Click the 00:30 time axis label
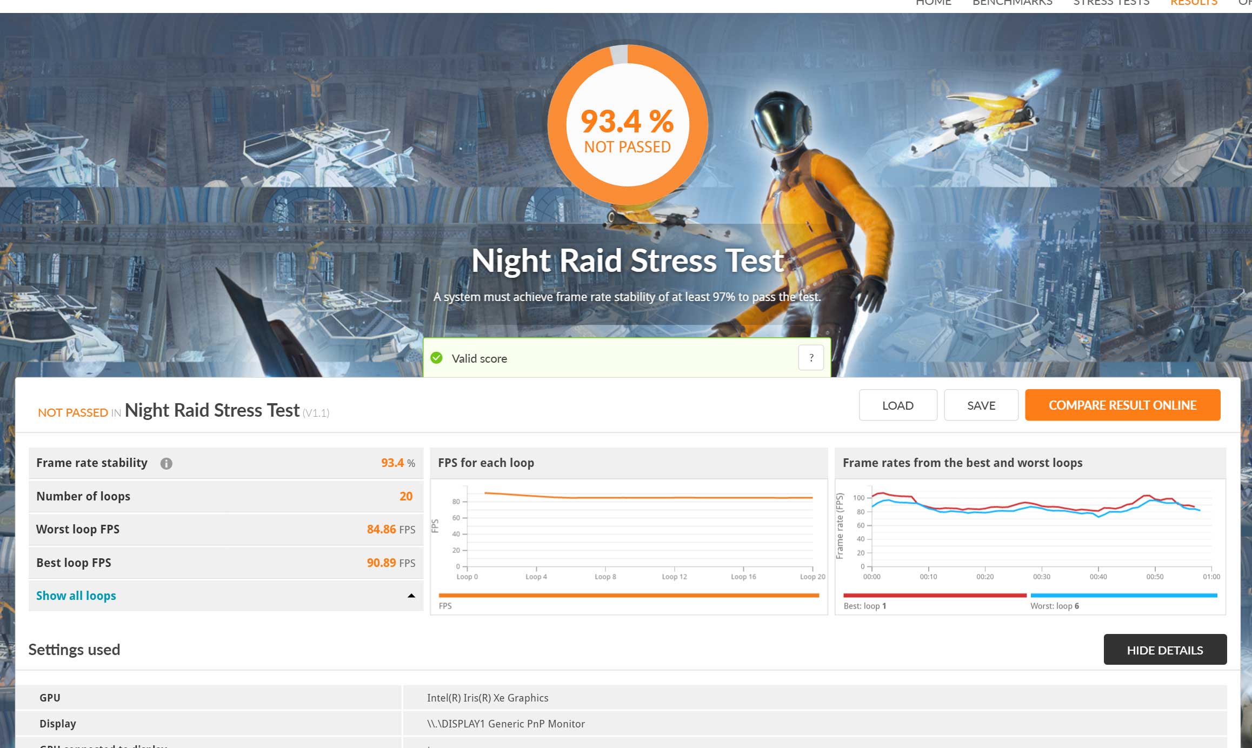Viewport: 1252px width, 748px height. click(x=1042, y=577)
